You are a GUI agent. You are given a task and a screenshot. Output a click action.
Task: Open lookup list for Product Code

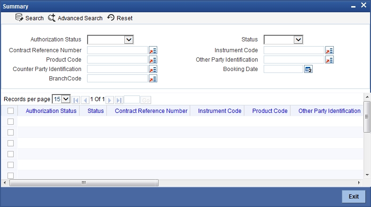153,60
